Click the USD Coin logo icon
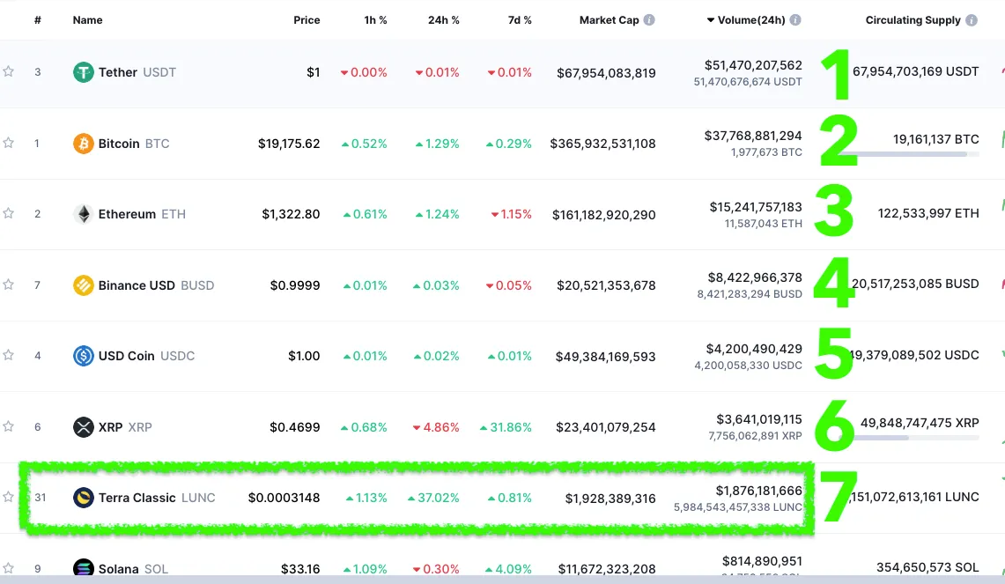The image size is (1005, 584). (84, 356)
